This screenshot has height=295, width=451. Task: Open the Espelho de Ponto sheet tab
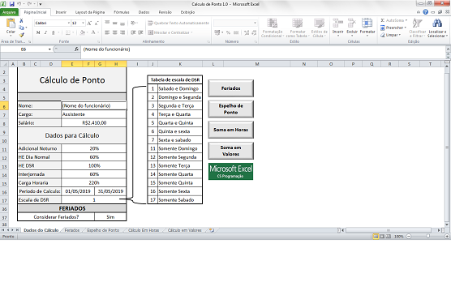[x=103, y=230]
